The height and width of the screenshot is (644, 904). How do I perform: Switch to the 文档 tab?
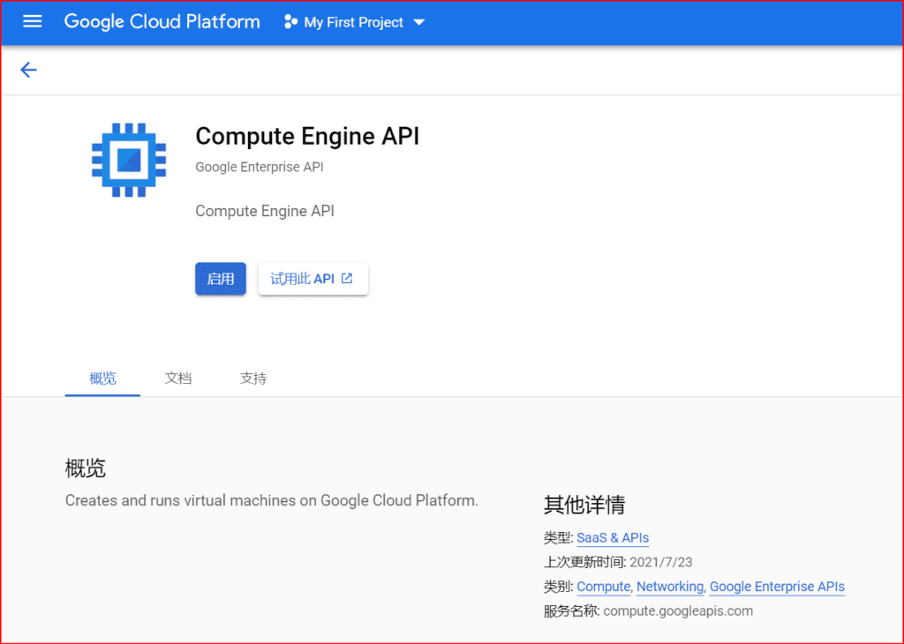tap(177, 378)
